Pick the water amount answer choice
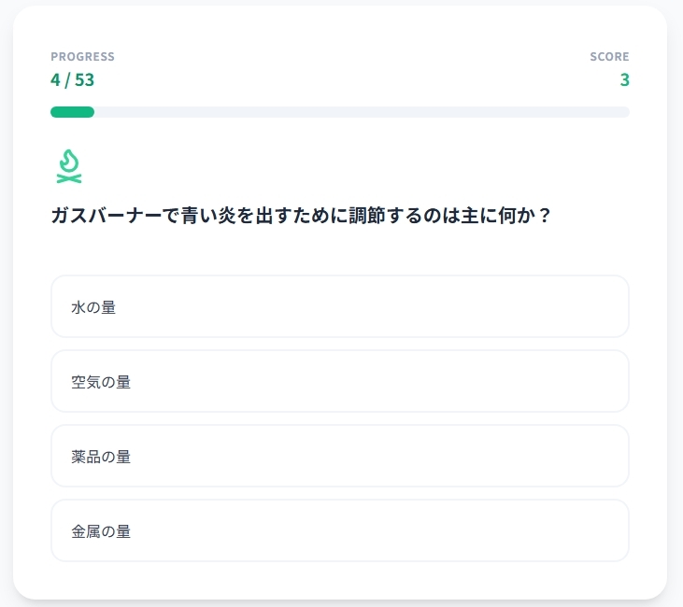 (339, 306)
